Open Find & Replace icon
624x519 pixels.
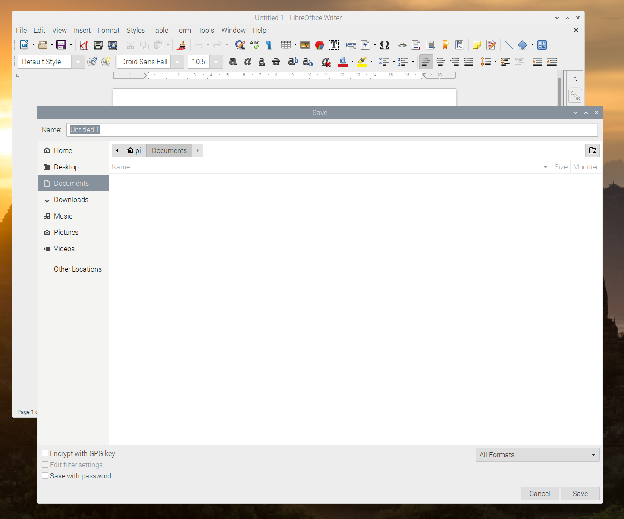[240, 45]
